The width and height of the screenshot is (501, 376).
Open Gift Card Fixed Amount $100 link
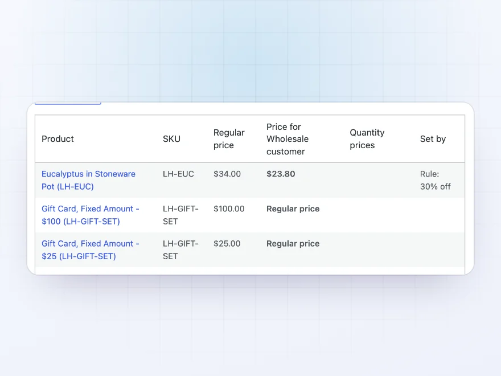click(91, 215)
